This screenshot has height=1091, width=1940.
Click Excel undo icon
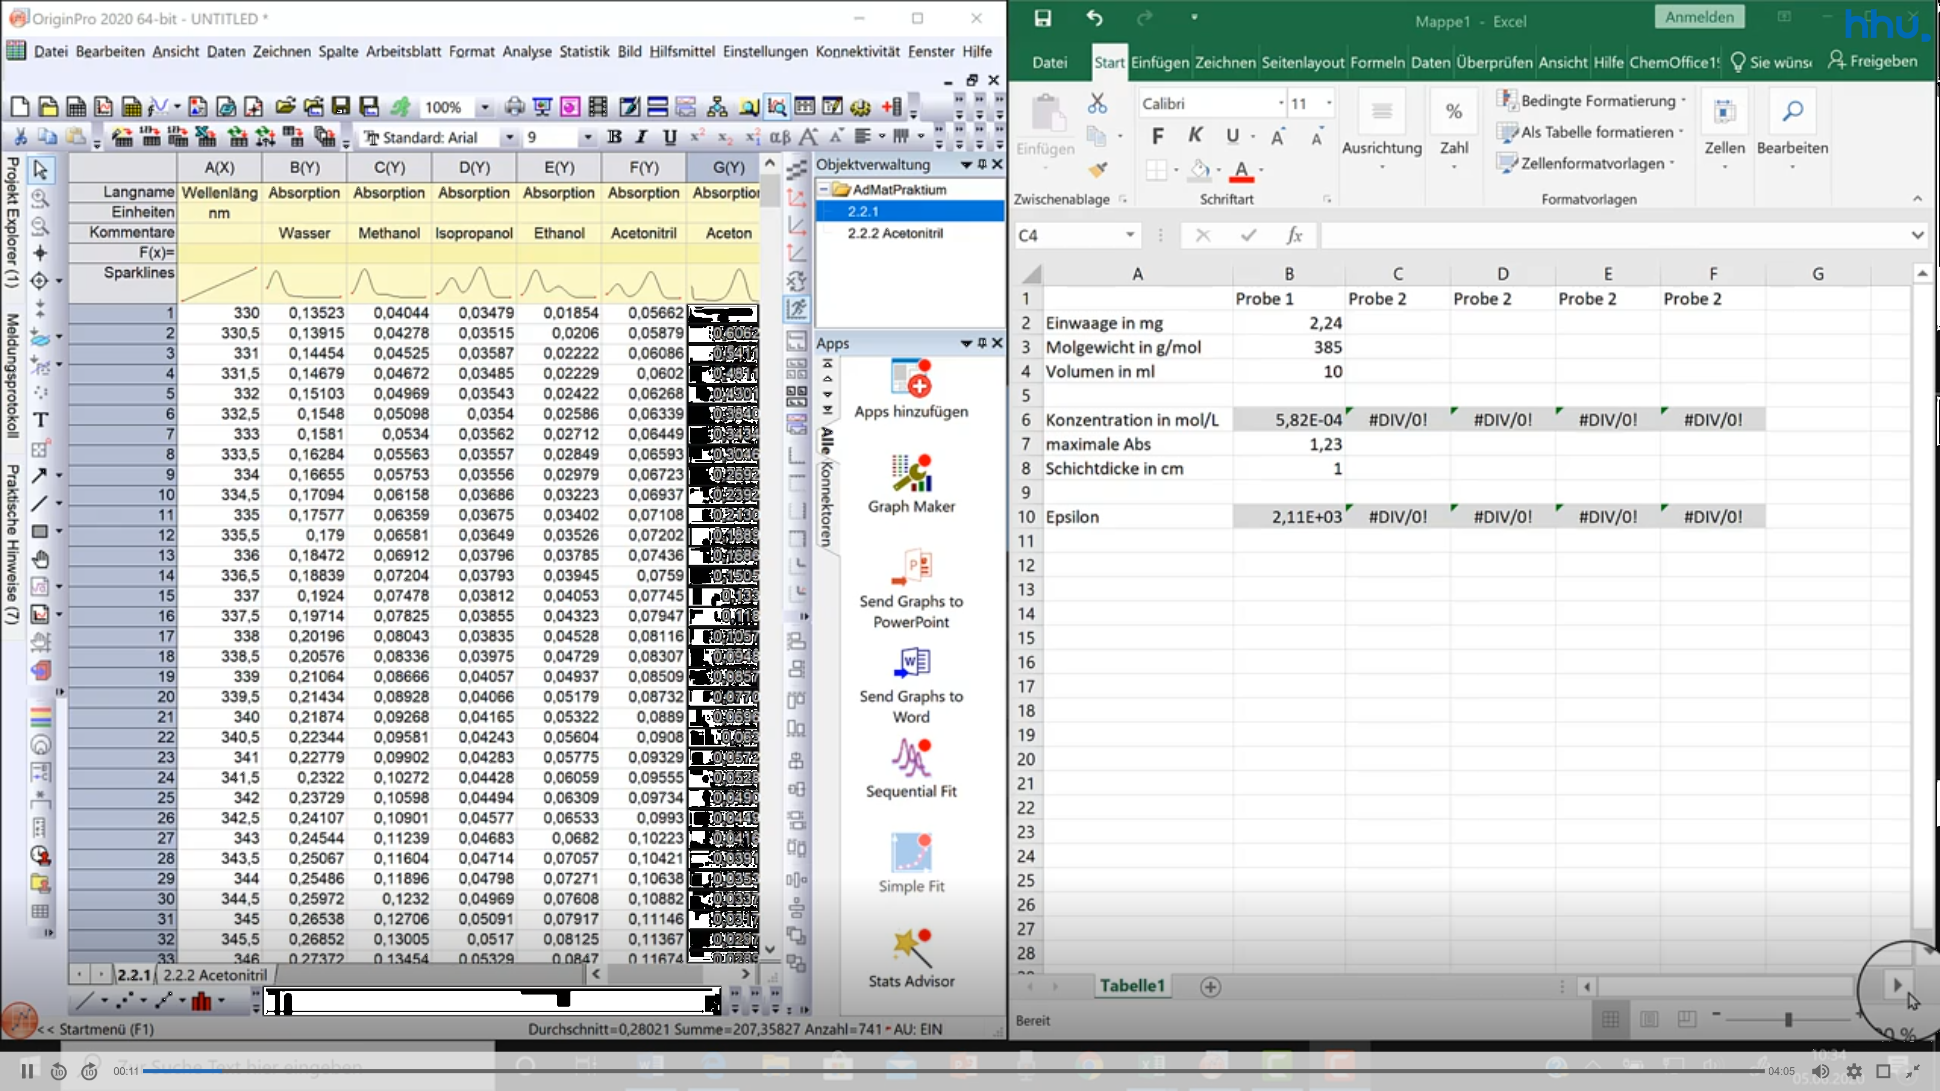pyautogui.click(x=1094, y=18)
